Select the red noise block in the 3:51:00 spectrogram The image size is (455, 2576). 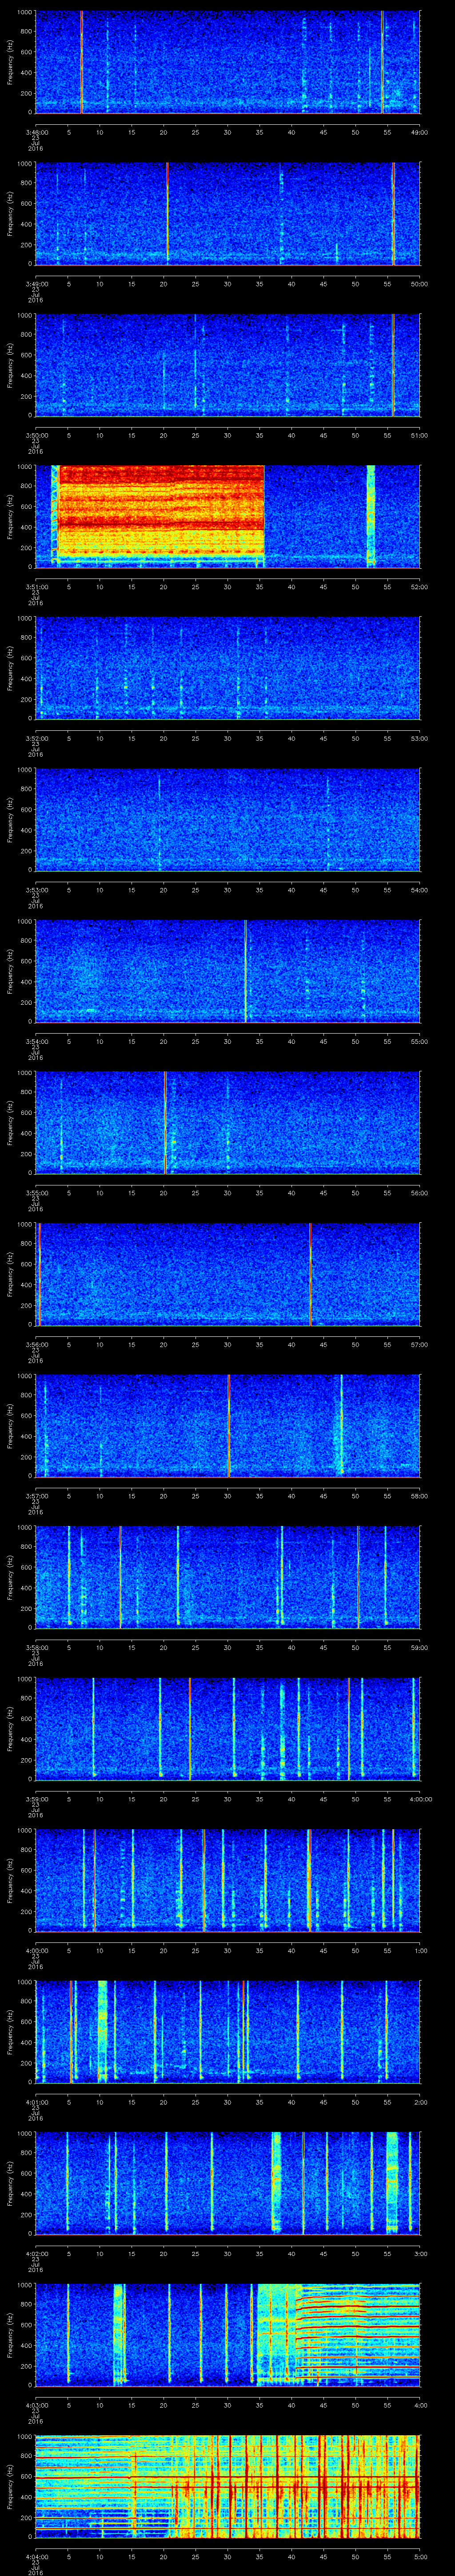161,511
